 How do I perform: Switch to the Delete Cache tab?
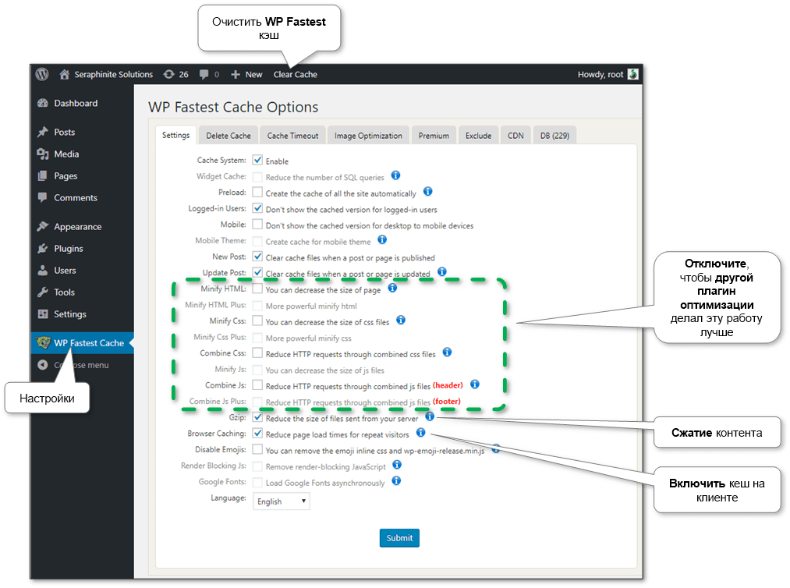[x=228, y=136]
